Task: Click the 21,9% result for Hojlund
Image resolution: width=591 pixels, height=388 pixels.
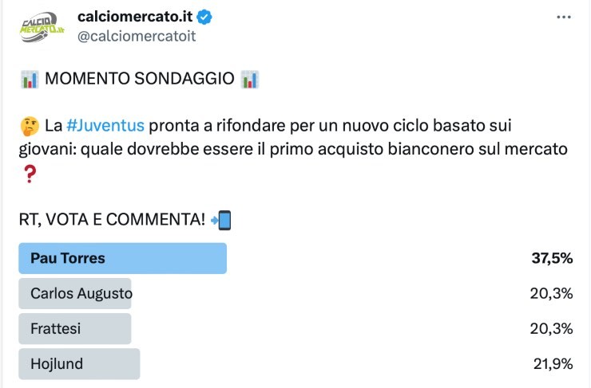Action: click(553, 364)
